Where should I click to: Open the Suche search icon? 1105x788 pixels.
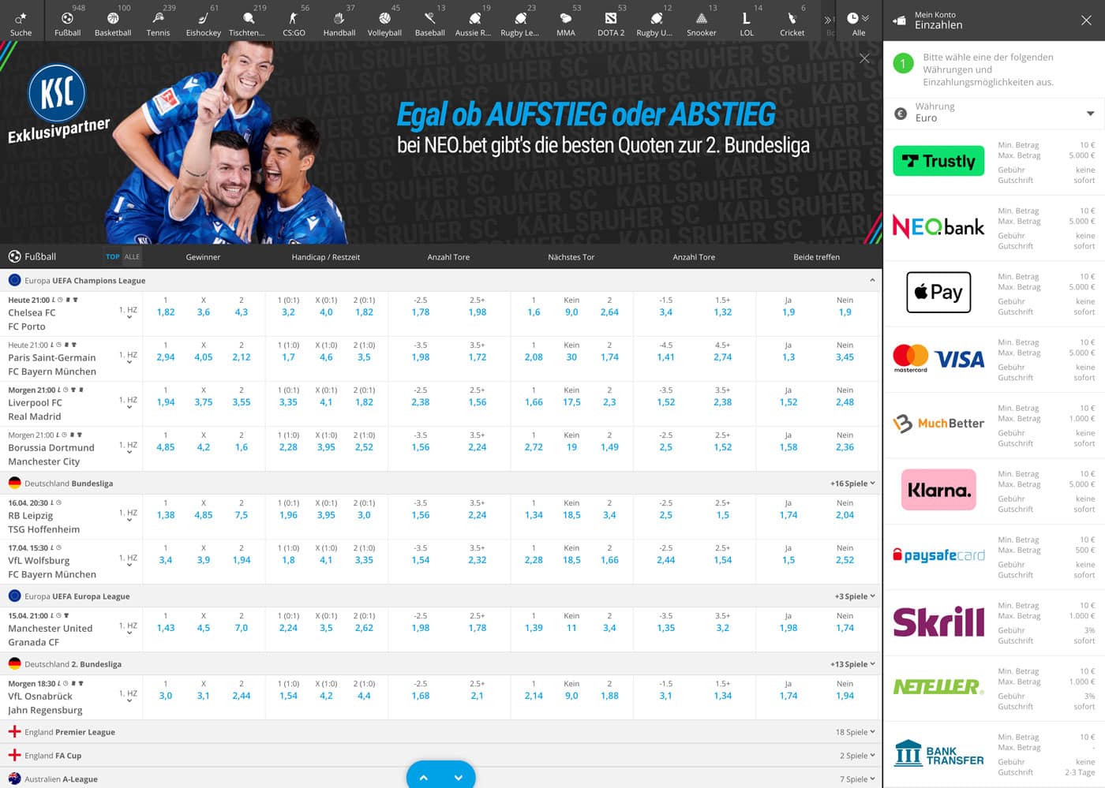point(21,19)
